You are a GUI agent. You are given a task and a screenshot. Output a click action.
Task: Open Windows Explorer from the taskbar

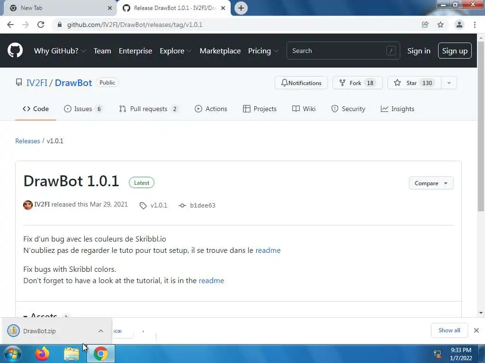tap(71, 354)
